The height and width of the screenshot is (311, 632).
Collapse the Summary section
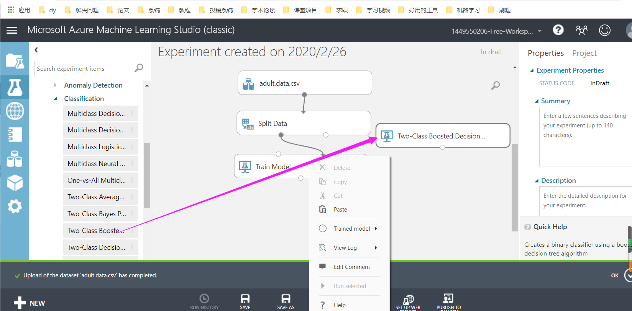(537, 101)
